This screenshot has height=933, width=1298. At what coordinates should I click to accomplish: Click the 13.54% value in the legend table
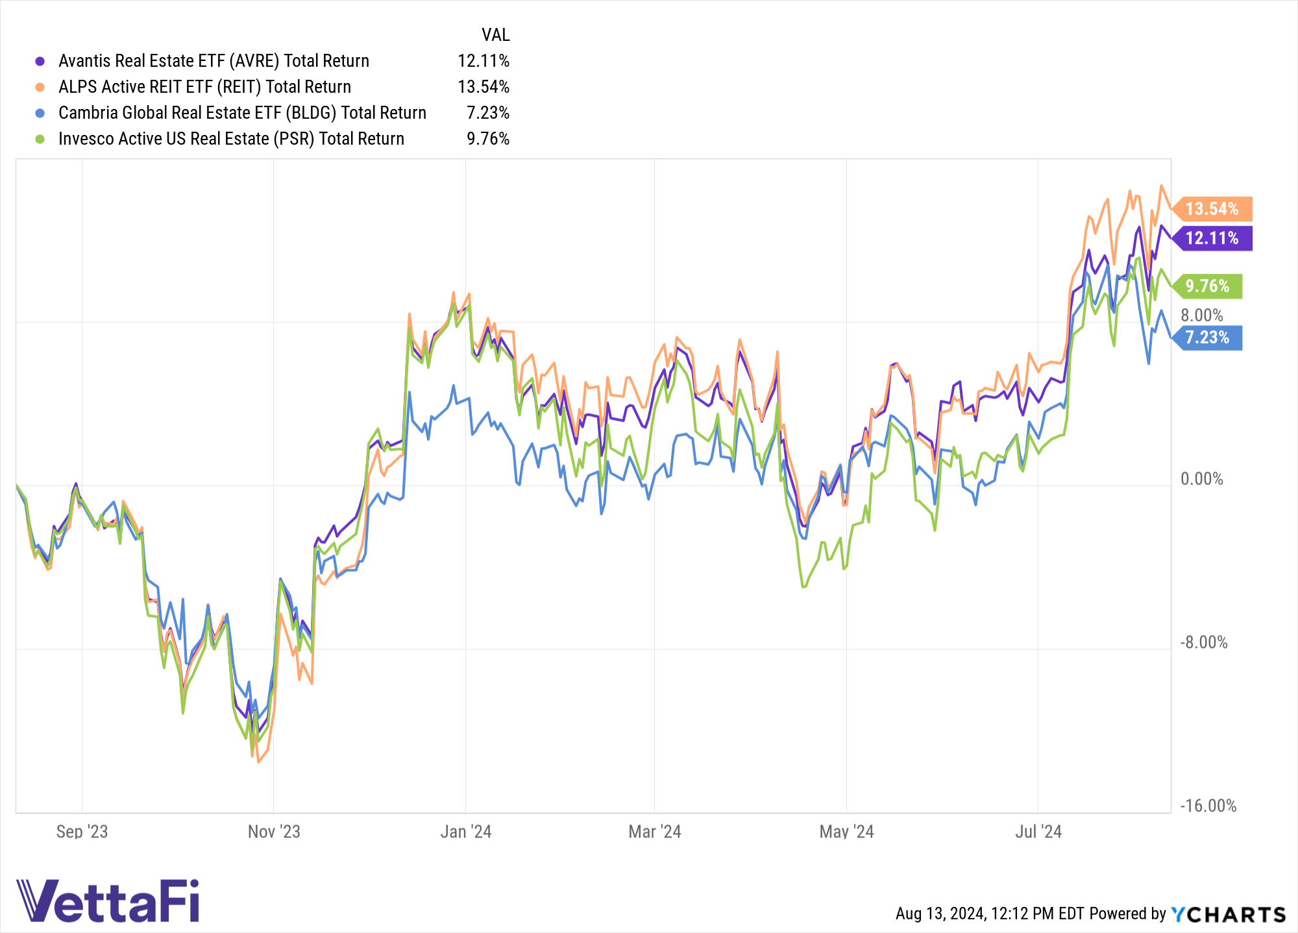[x=484, y=87]
